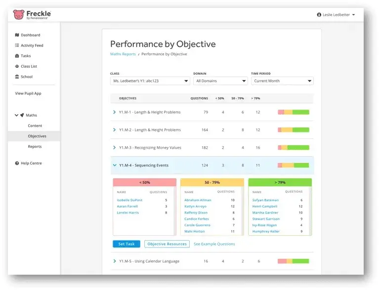Click the Maths rocket icon
Viewport: 379px width, 290px height.
[x=22, y=115]
